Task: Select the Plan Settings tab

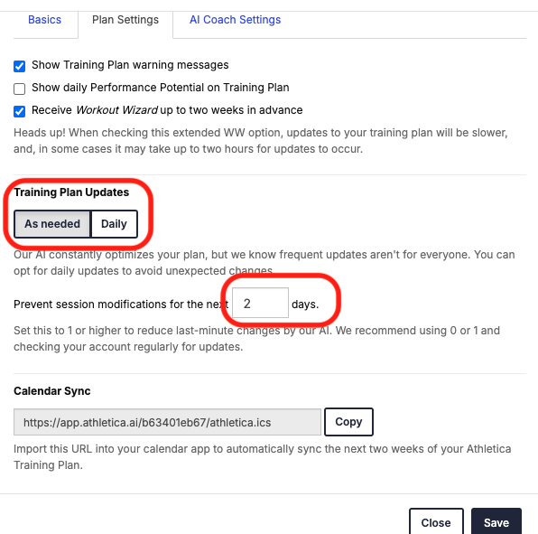Action: 125,20
